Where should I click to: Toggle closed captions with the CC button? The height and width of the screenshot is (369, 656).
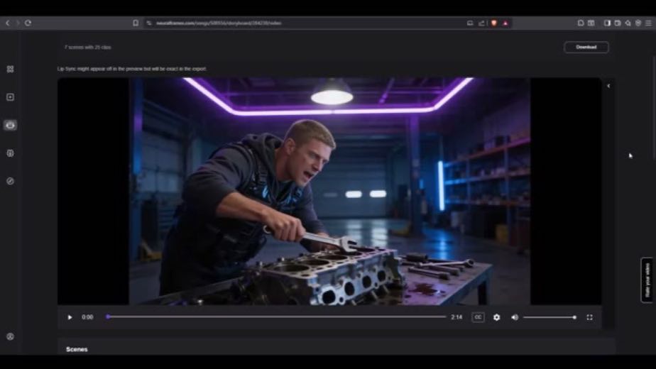[x=478, y=317]
